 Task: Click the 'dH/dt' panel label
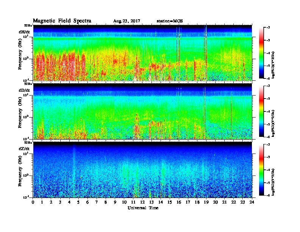pos(24,32)
